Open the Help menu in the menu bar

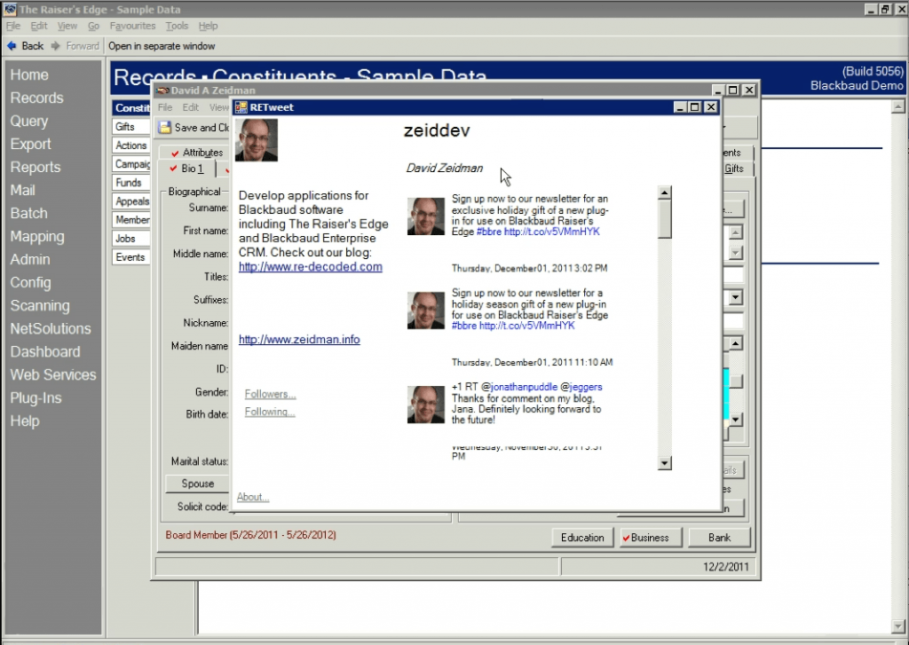(x=208, y=26)
